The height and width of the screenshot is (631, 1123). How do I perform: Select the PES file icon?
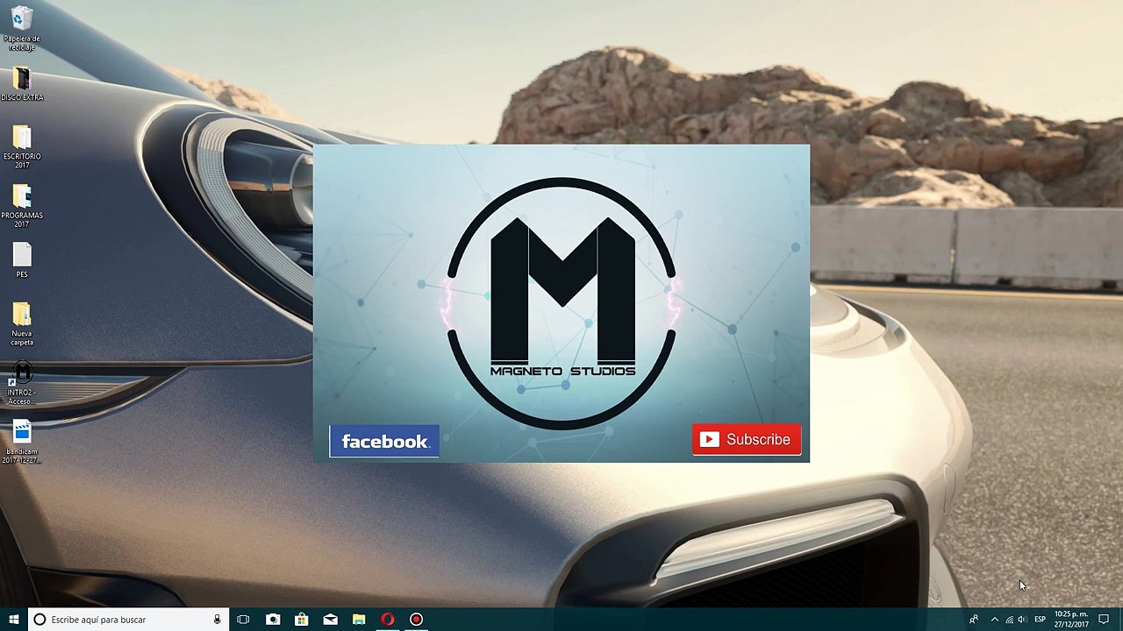[x=22, y=260]
